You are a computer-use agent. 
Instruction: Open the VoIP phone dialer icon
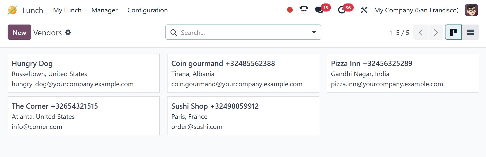pyautogui.click(x=304, y=10)
